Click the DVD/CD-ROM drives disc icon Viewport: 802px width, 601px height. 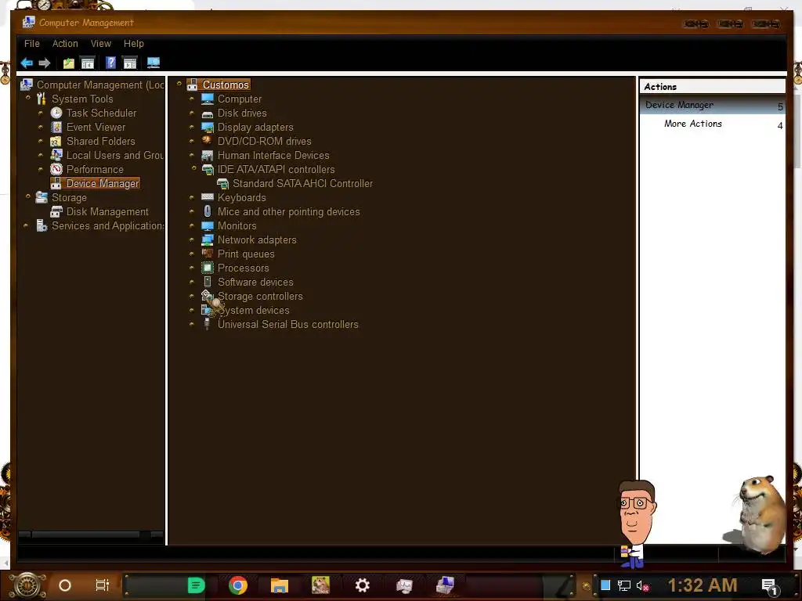click(207, 141)
